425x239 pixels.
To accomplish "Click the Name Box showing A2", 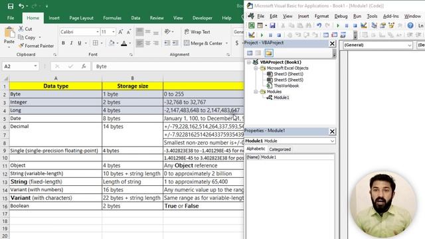I will [20, 66].
